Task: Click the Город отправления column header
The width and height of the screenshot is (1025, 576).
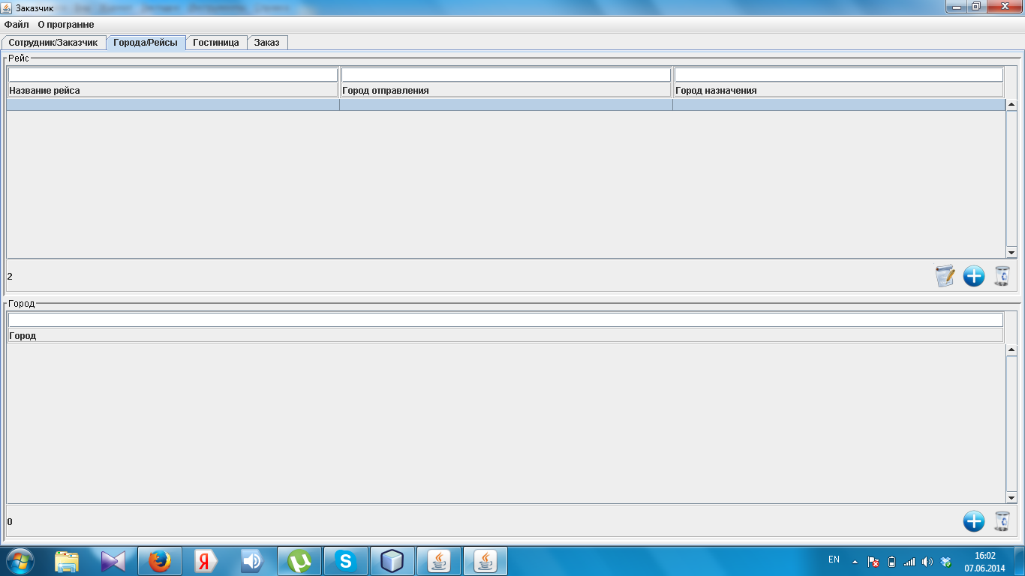Action: tap(506, 90)
